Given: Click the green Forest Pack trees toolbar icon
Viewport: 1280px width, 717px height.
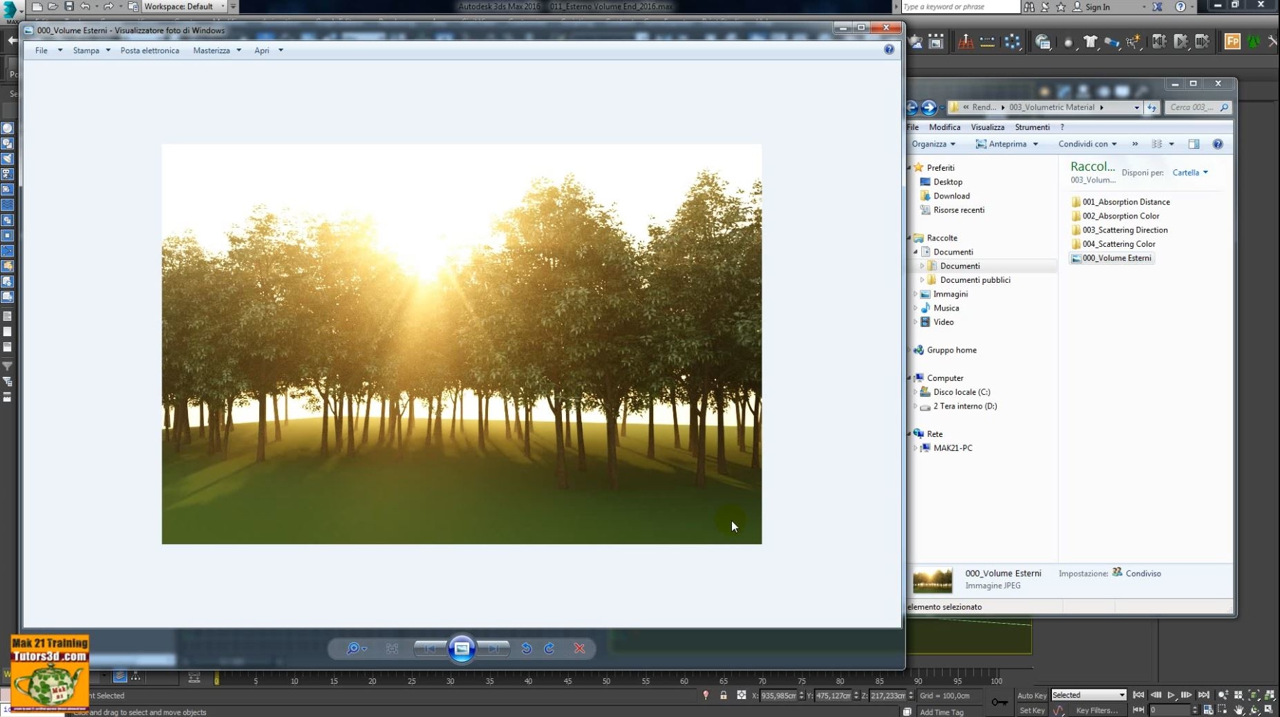Looking at the screenshot, I should click(1254, 42).
